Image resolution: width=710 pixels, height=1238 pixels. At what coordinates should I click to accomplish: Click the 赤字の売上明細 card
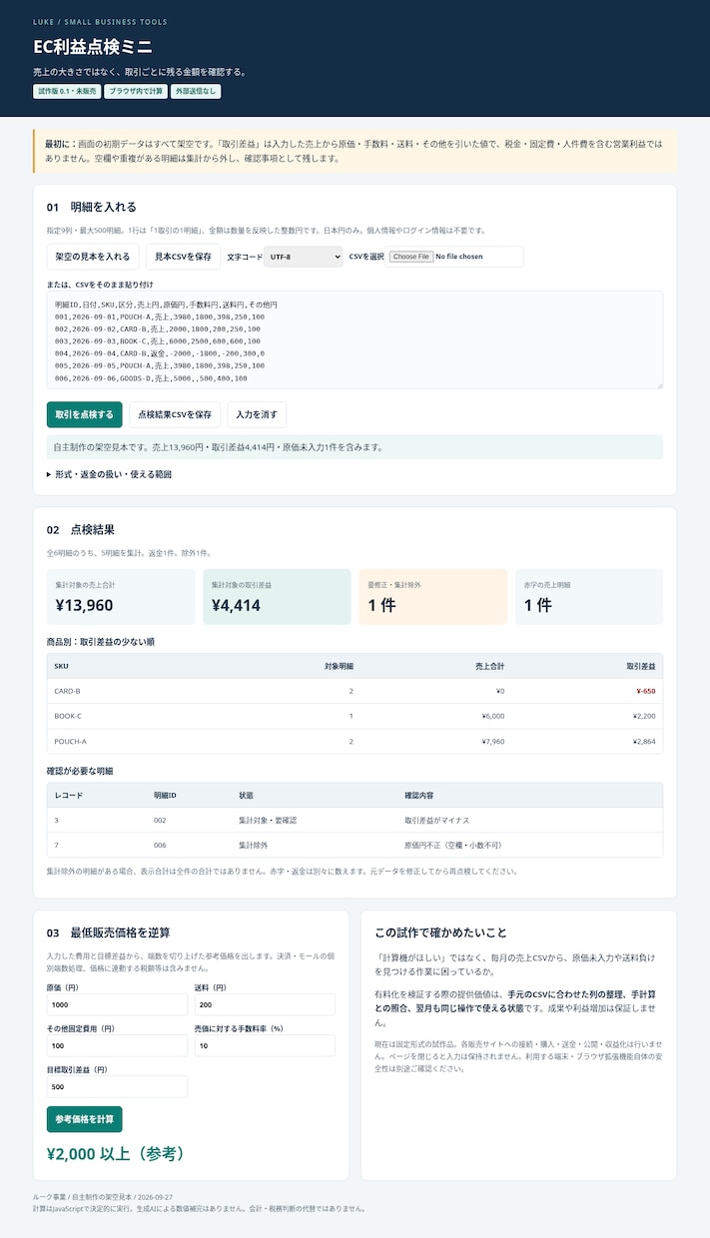(589, 597)
